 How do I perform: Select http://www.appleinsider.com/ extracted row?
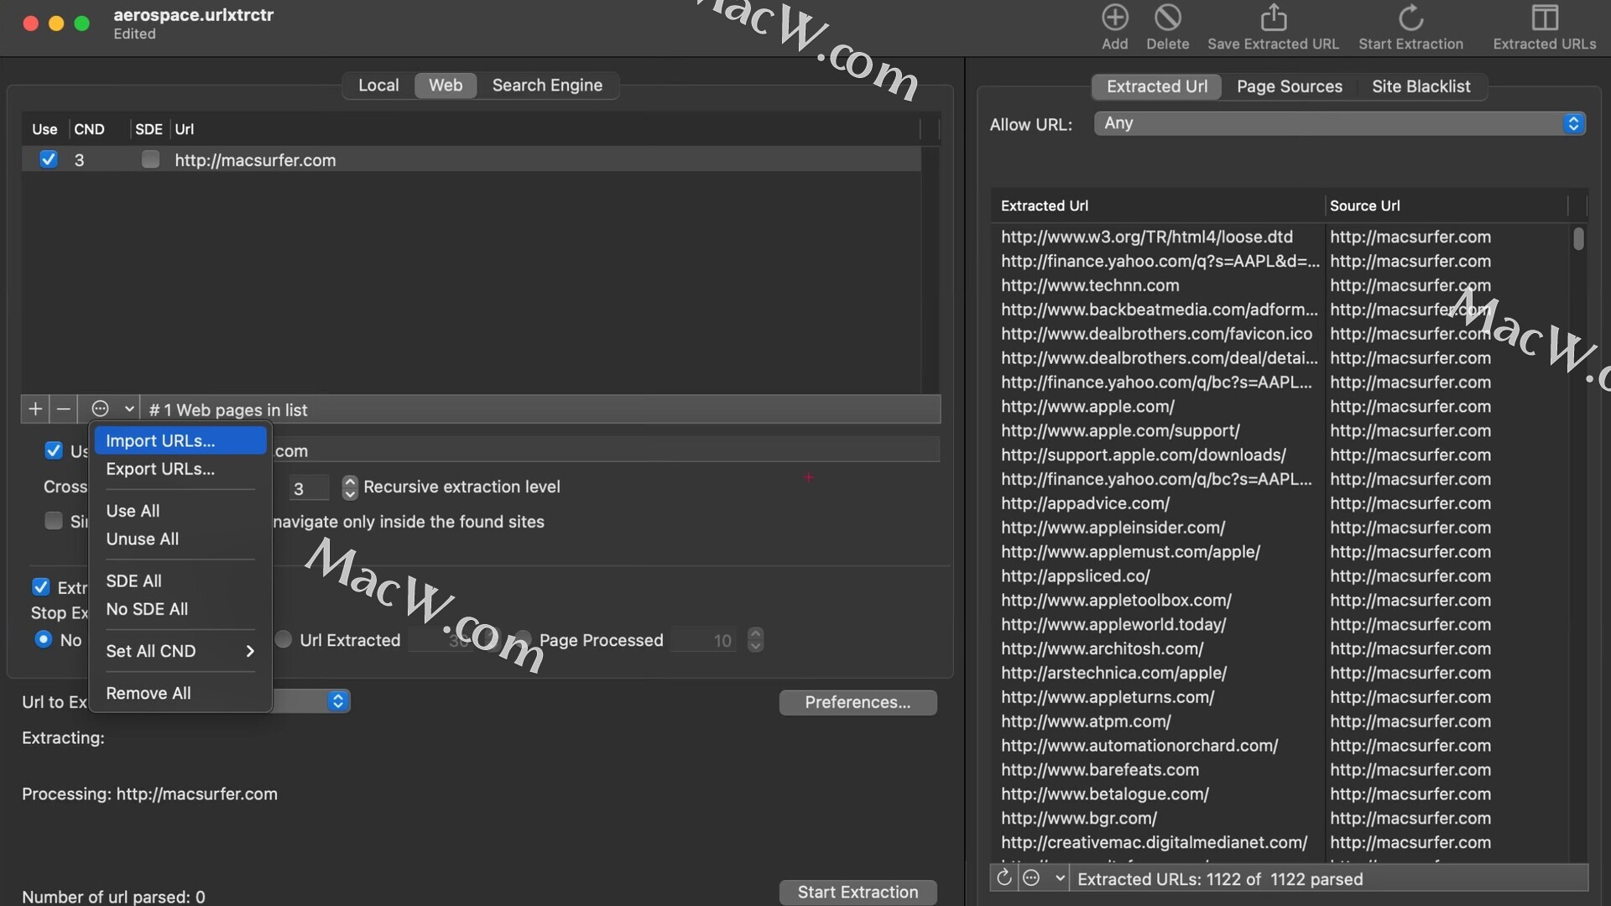click(1280, 528)
